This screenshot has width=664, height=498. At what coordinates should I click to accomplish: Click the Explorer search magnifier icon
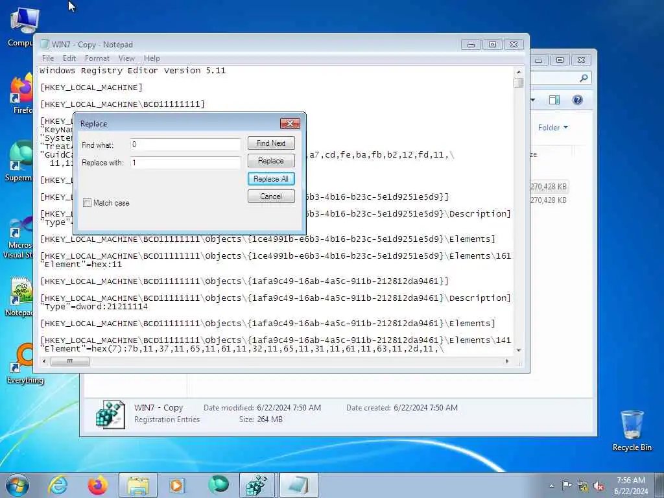584,78
